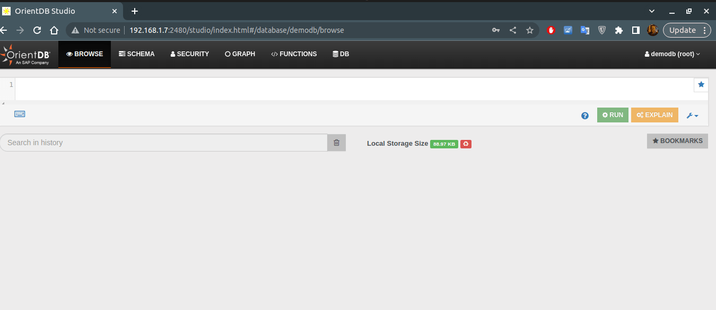Clear local storage with red recycle icon
This screenshot has height=310, width=716.
point(466,144)
